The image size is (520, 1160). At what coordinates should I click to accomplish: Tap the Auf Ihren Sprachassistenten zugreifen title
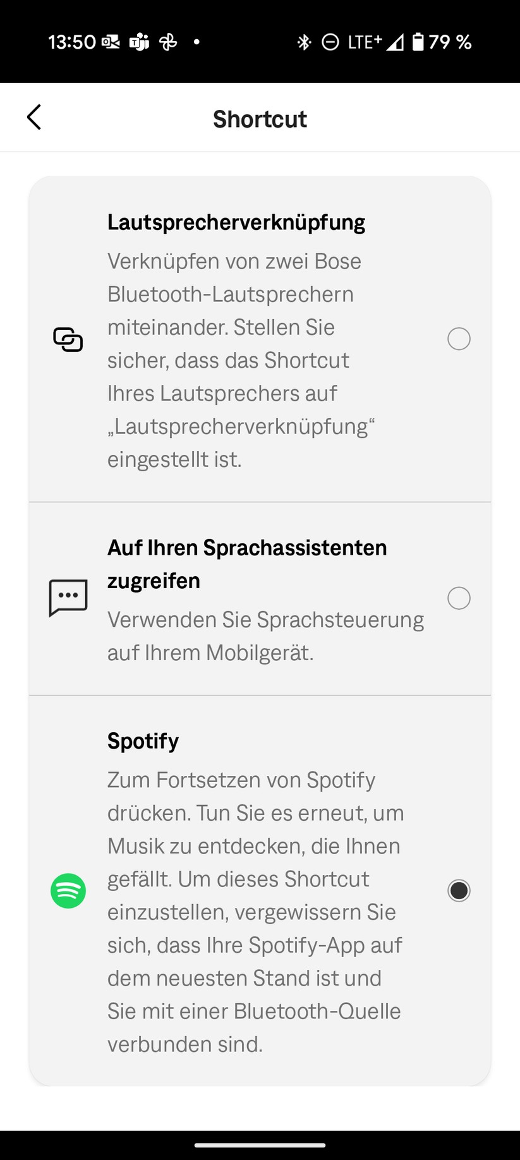pos(247,564)
